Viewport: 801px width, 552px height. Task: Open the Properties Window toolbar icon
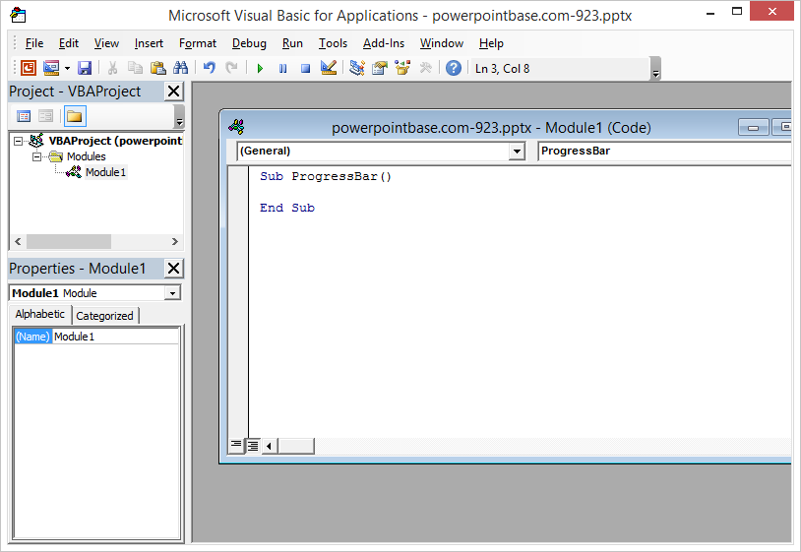point(380,68)
